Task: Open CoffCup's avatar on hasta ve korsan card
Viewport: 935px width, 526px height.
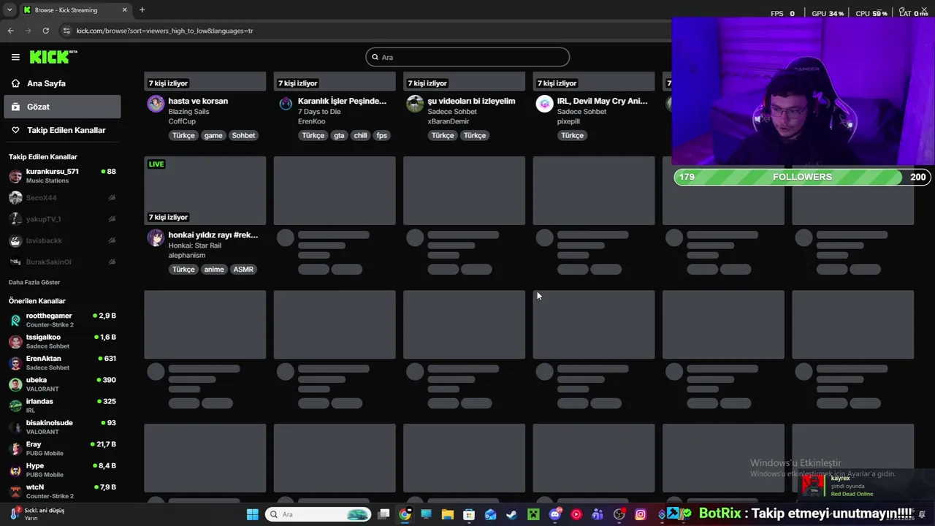Action: pyautogui.click(x=156, y=104)
